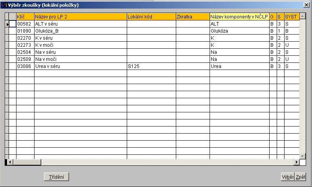Choose the Na v séru row
312x187 pixels.
pyautogui.click(x=80, y=52)
